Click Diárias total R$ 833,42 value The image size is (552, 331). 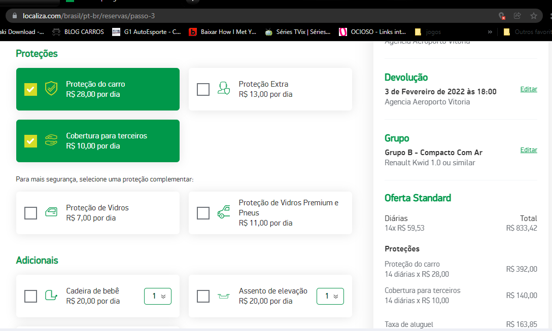(522, 228)
